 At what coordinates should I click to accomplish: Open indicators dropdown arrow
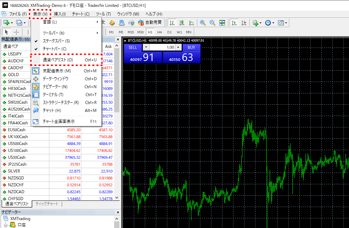pyautogui.click(x=260, y=23)
